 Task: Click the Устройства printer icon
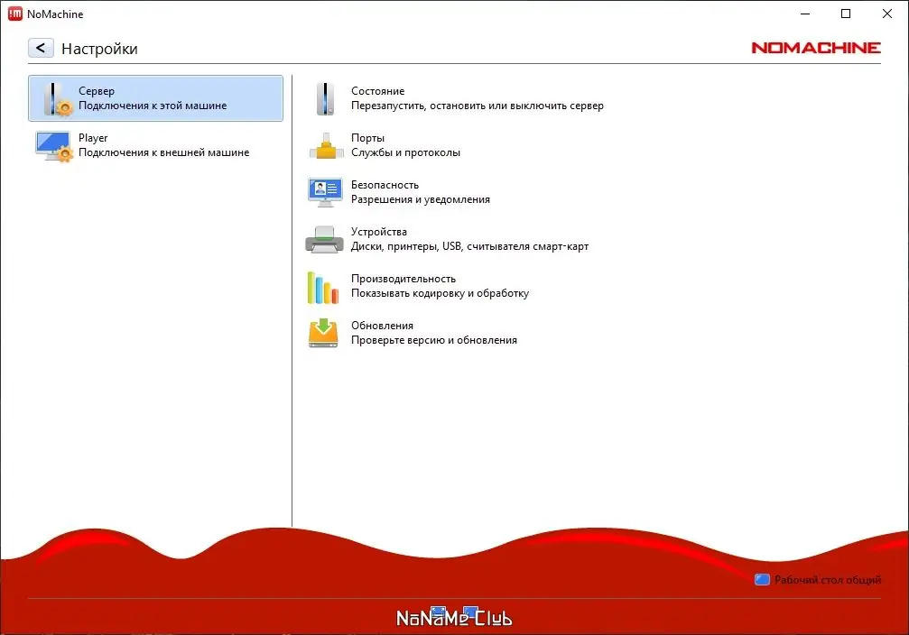tap(324, 239)
